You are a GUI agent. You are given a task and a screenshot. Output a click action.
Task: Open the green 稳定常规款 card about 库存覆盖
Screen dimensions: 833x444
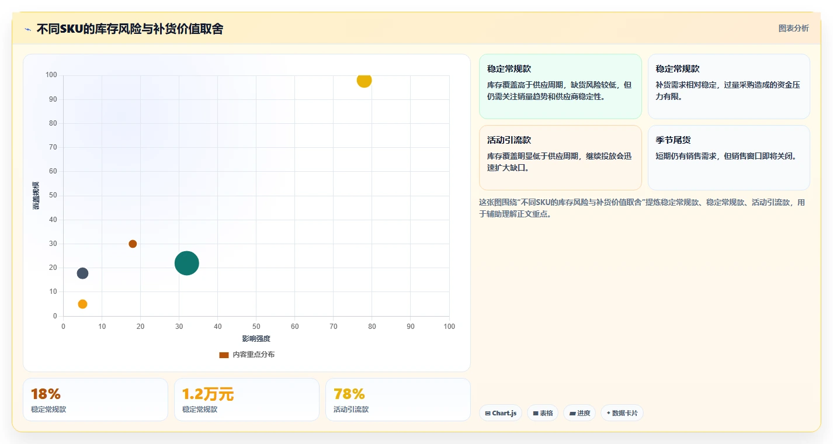pyautogui.click(x=560, y=86)
